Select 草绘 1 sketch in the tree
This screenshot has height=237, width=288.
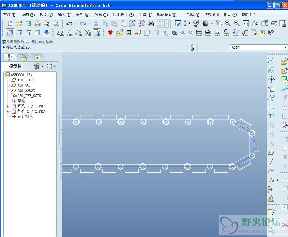pyautogui.click(x=23, y=101)
